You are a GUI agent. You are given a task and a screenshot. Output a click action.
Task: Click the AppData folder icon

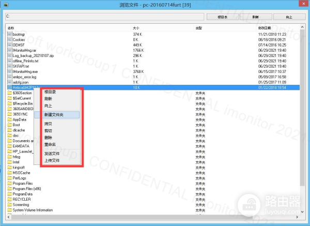tap(9, 119)
